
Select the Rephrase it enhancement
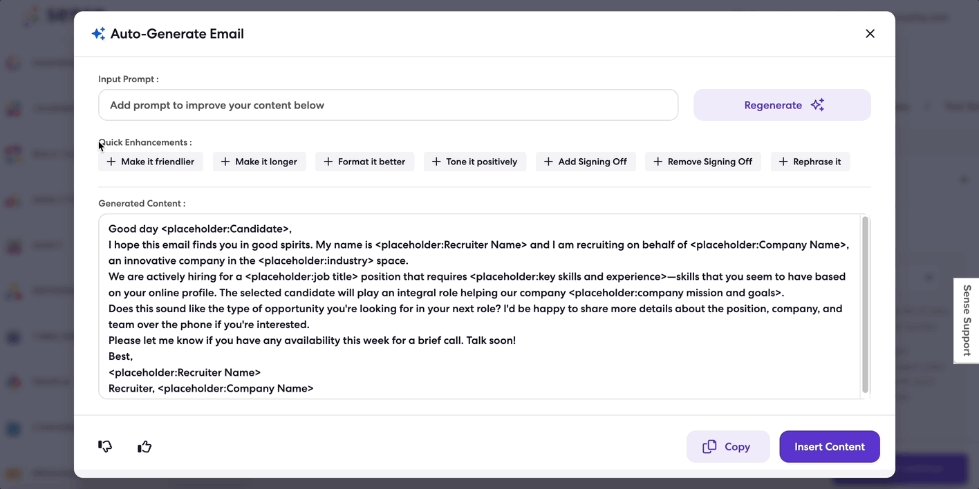click(x=810, y=162)
